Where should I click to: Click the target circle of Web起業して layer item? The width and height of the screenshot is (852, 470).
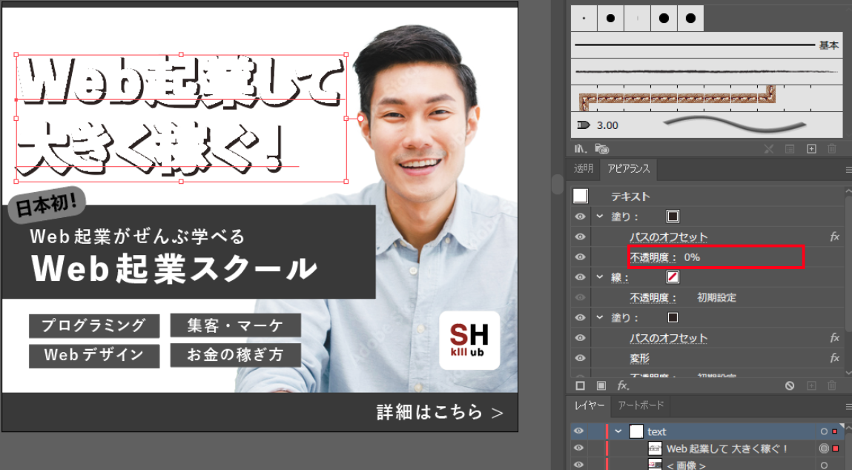pos(824,449)
